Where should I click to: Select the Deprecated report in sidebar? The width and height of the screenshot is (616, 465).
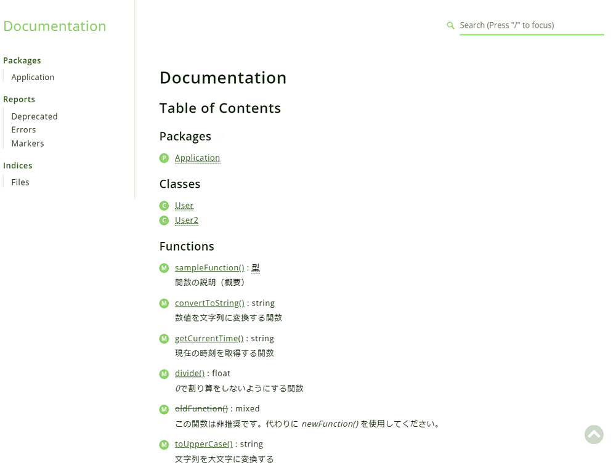(x=34, y=116)
